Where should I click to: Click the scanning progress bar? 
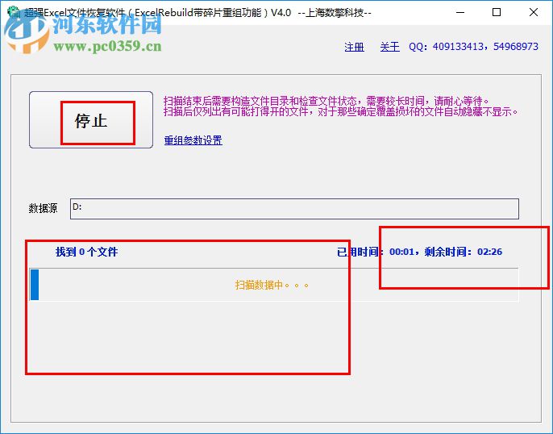[274, 285]
